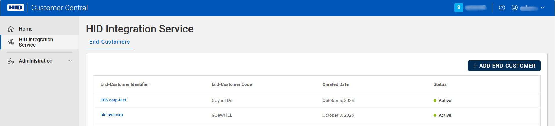Click the Status column header
555x126 pixels.
coord(440,84)
